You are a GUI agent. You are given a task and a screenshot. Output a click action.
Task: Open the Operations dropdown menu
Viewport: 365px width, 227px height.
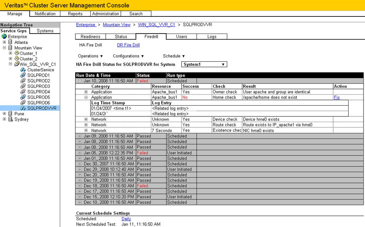point(90,56)
